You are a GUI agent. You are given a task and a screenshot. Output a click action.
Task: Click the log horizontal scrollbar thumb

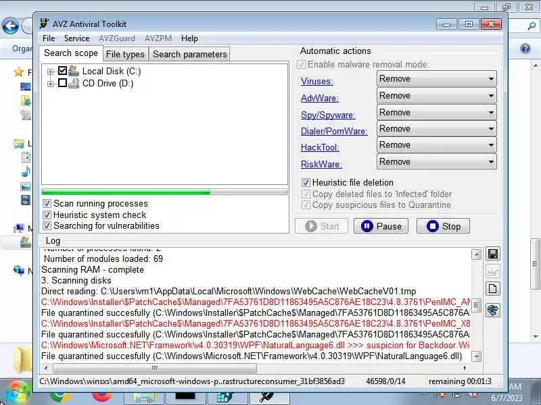tap(155, 368)
